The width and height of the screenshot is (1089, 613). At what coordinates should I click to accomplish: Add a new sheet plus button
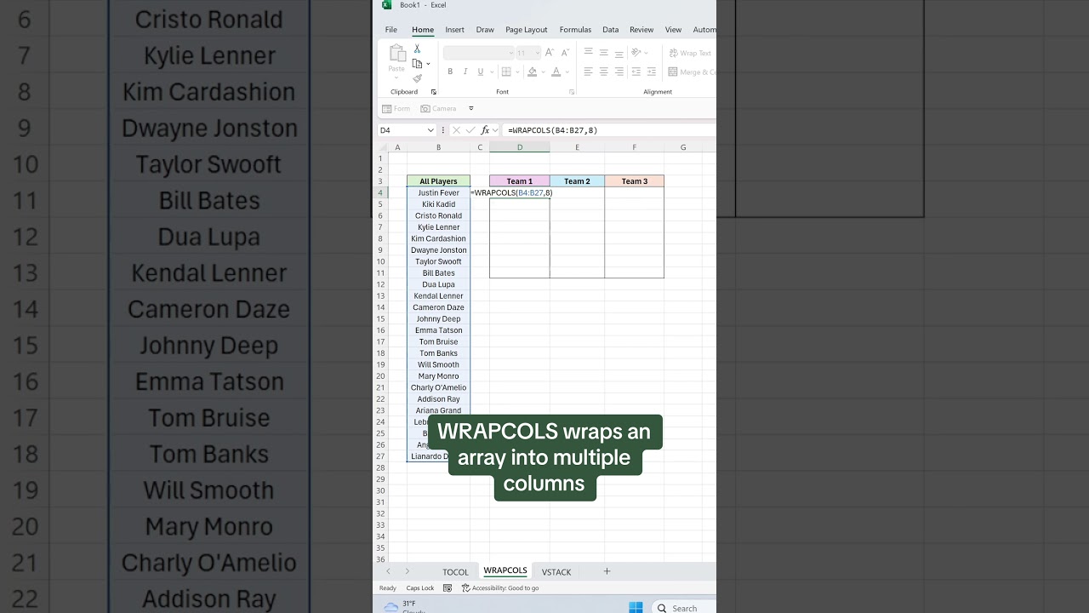click(x=607, y=571)
